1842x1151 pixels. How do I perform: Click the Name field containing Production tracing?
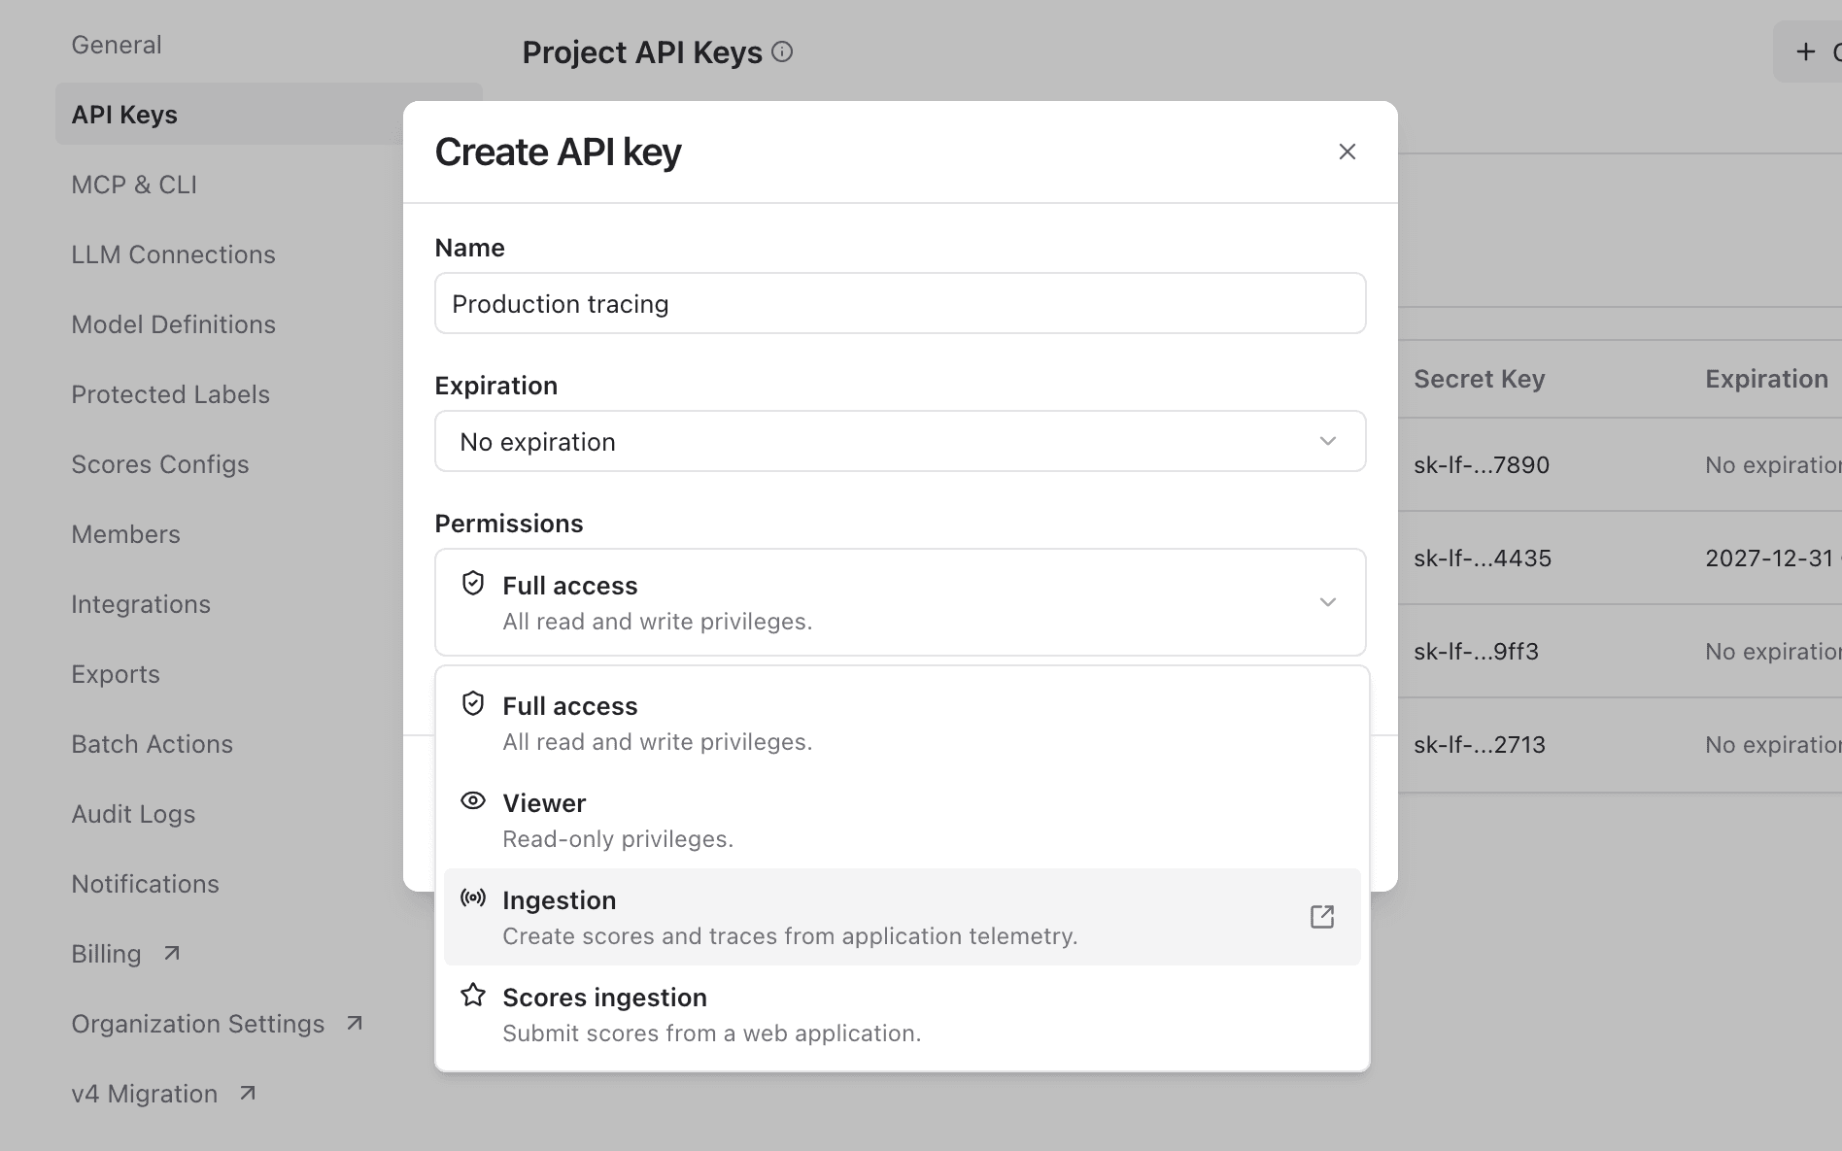click(900, 303)
